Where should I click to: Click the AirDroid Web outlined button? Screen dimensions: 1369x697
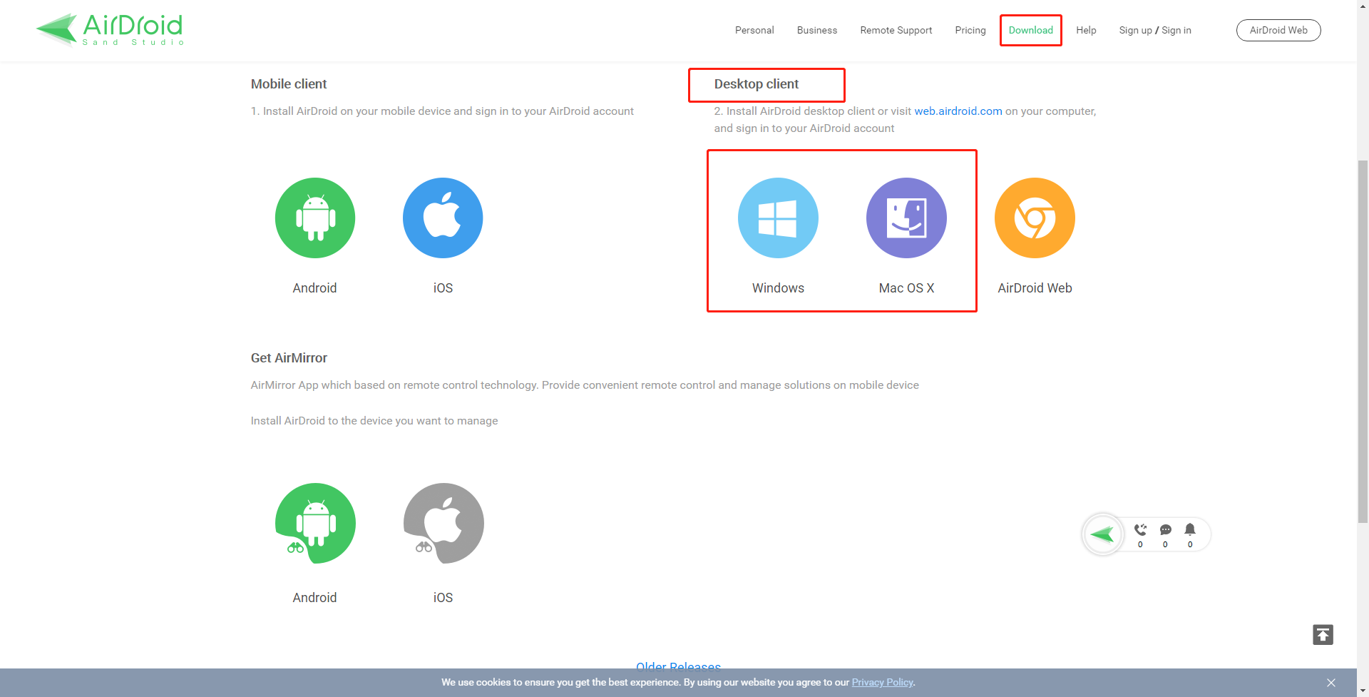click(x=1278, y=30)
